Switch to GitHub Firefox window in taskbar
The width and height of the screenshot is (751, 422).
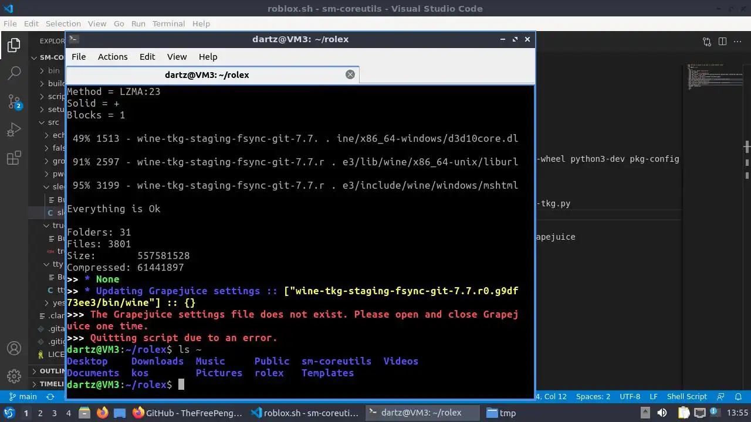click(188, 413)
